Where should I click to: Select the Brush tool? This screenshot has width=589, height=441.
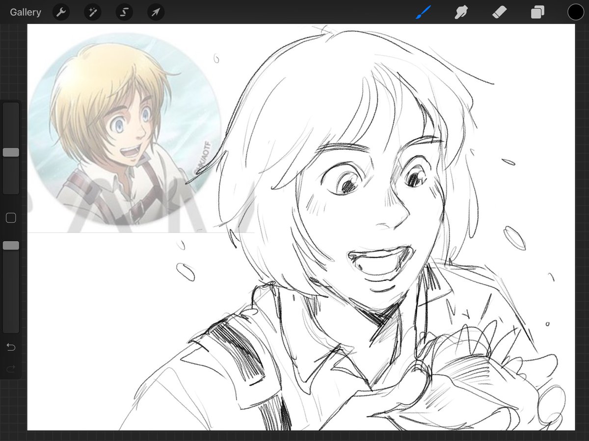tap(423, 12)
